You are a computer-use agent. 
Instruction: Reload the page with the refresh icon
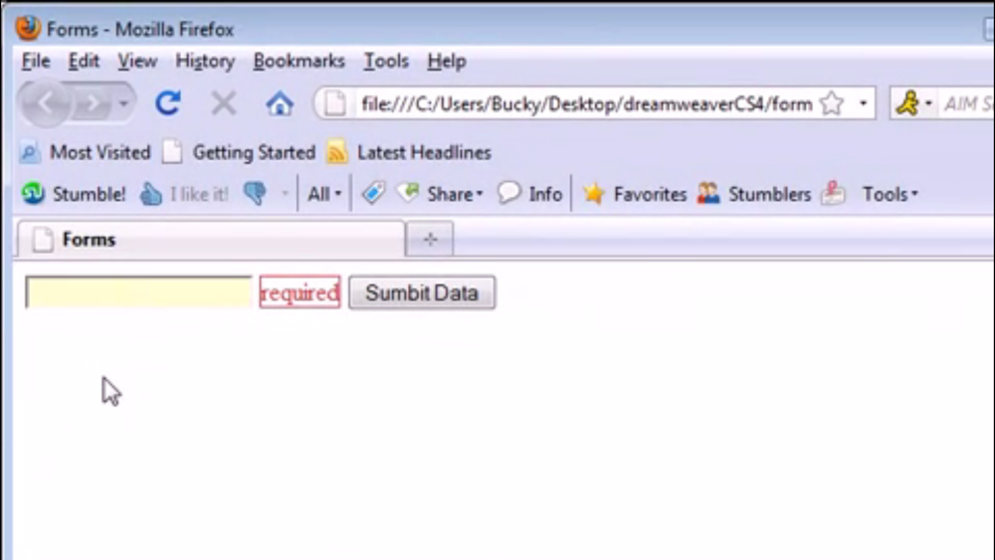(x=168, y=102)
